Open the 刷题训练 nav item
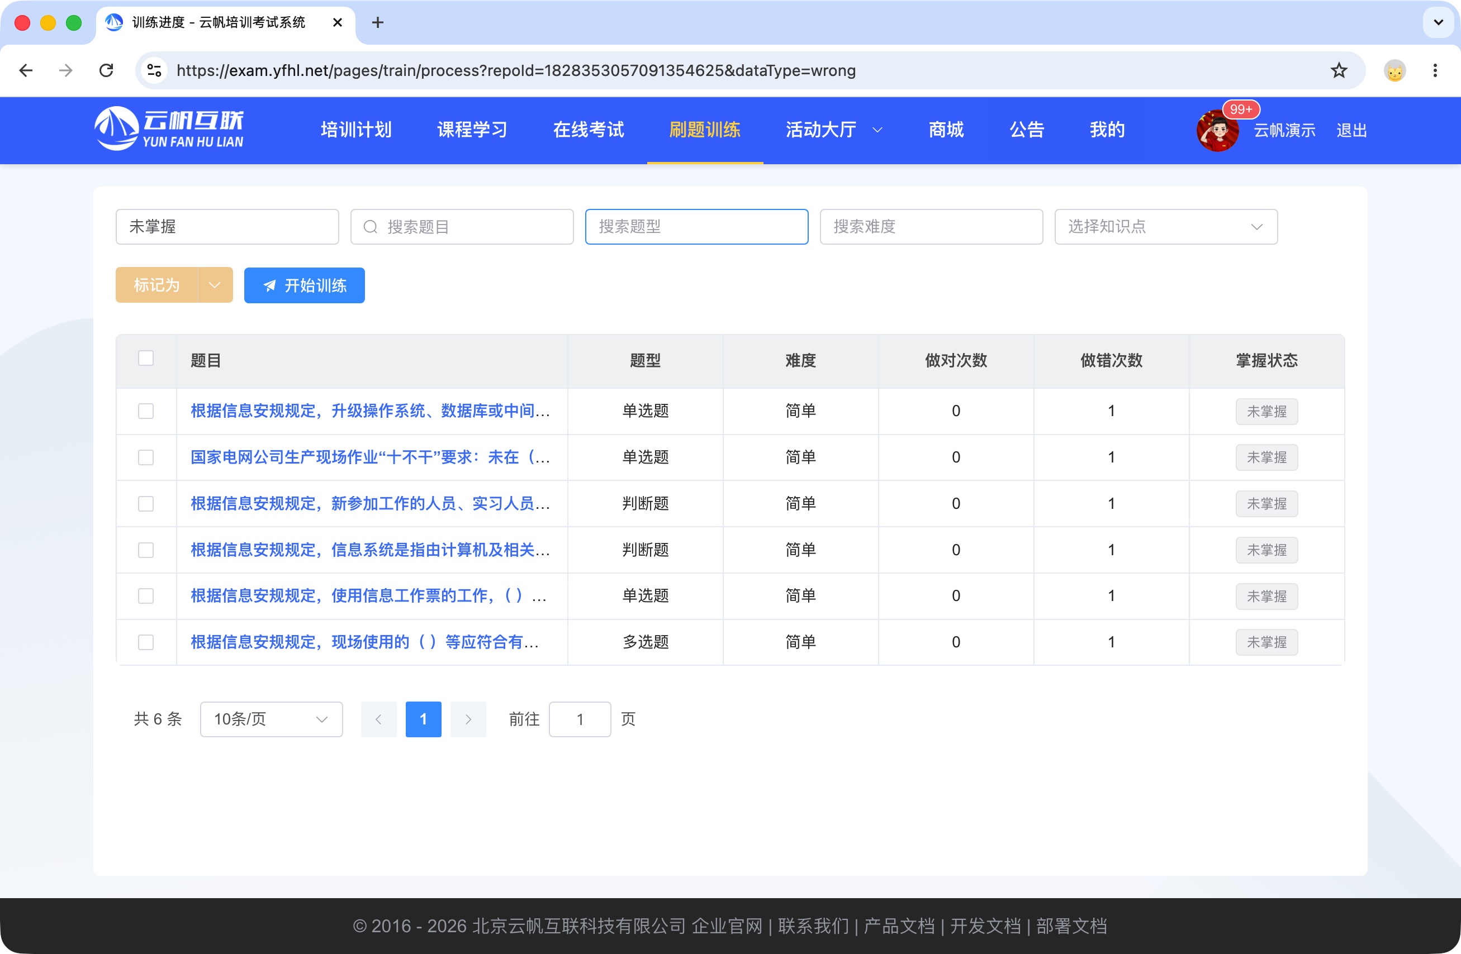 pyautogui.click(x=705, y=130)
